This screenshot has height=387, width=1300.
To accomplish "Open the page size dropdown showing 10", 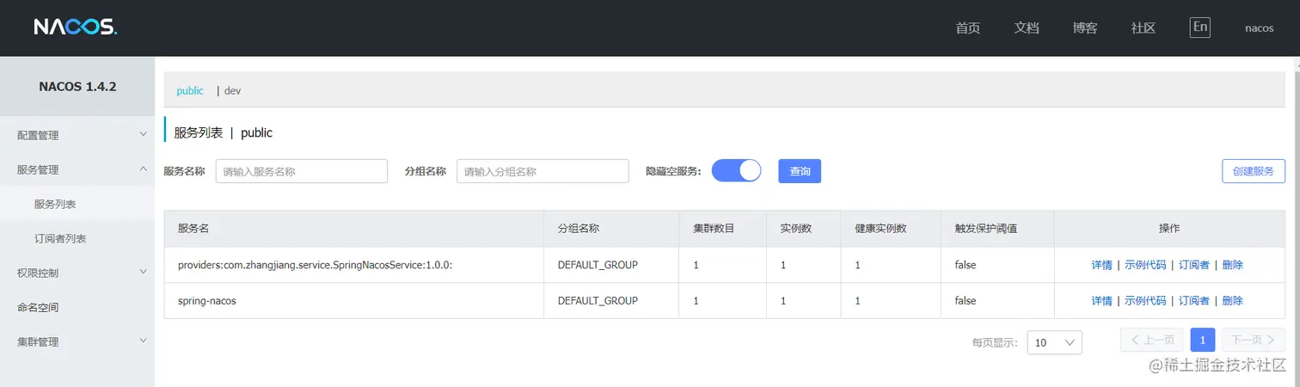I will point(1054,342).
